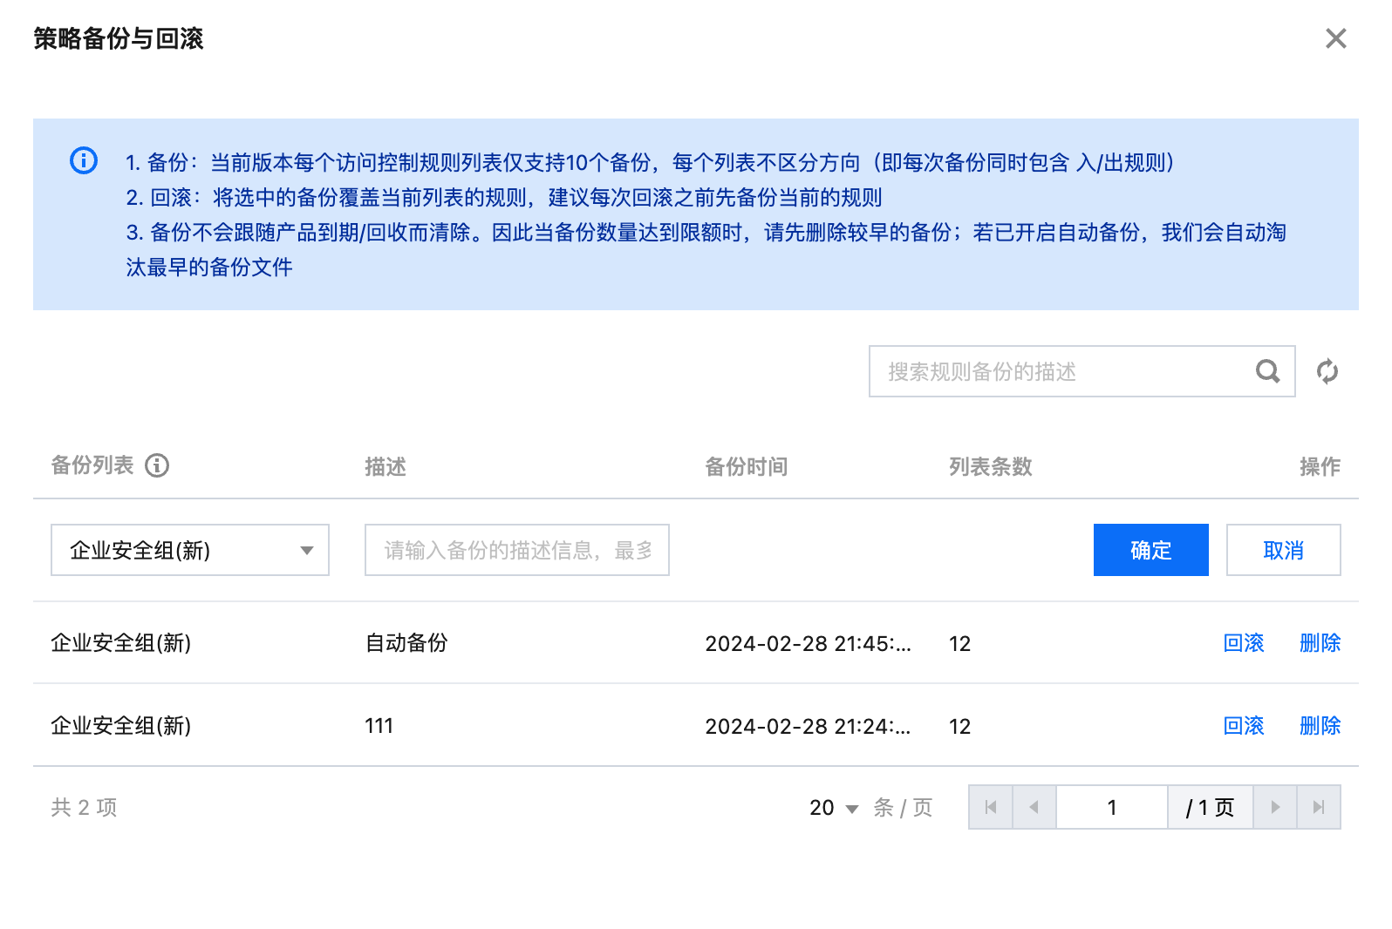
Task: Refresh the backup list
Action: click(1327, 371)
